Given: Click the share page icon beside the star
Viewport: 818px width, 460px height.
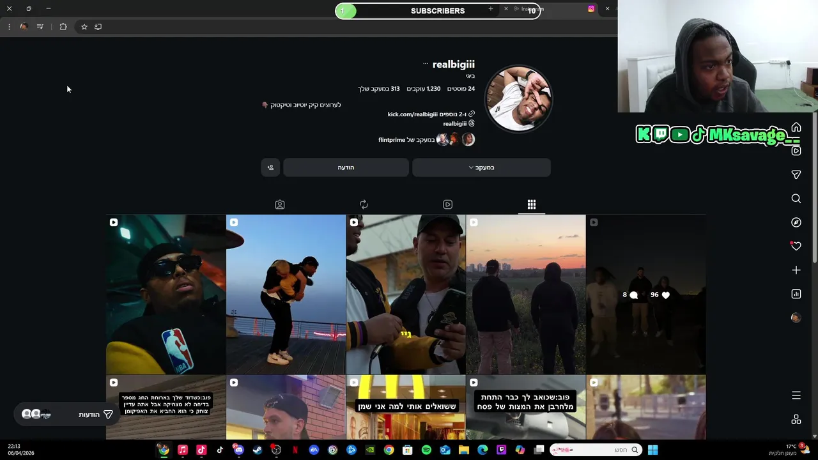Looking at the screenshot, I should tap(98, 27).
